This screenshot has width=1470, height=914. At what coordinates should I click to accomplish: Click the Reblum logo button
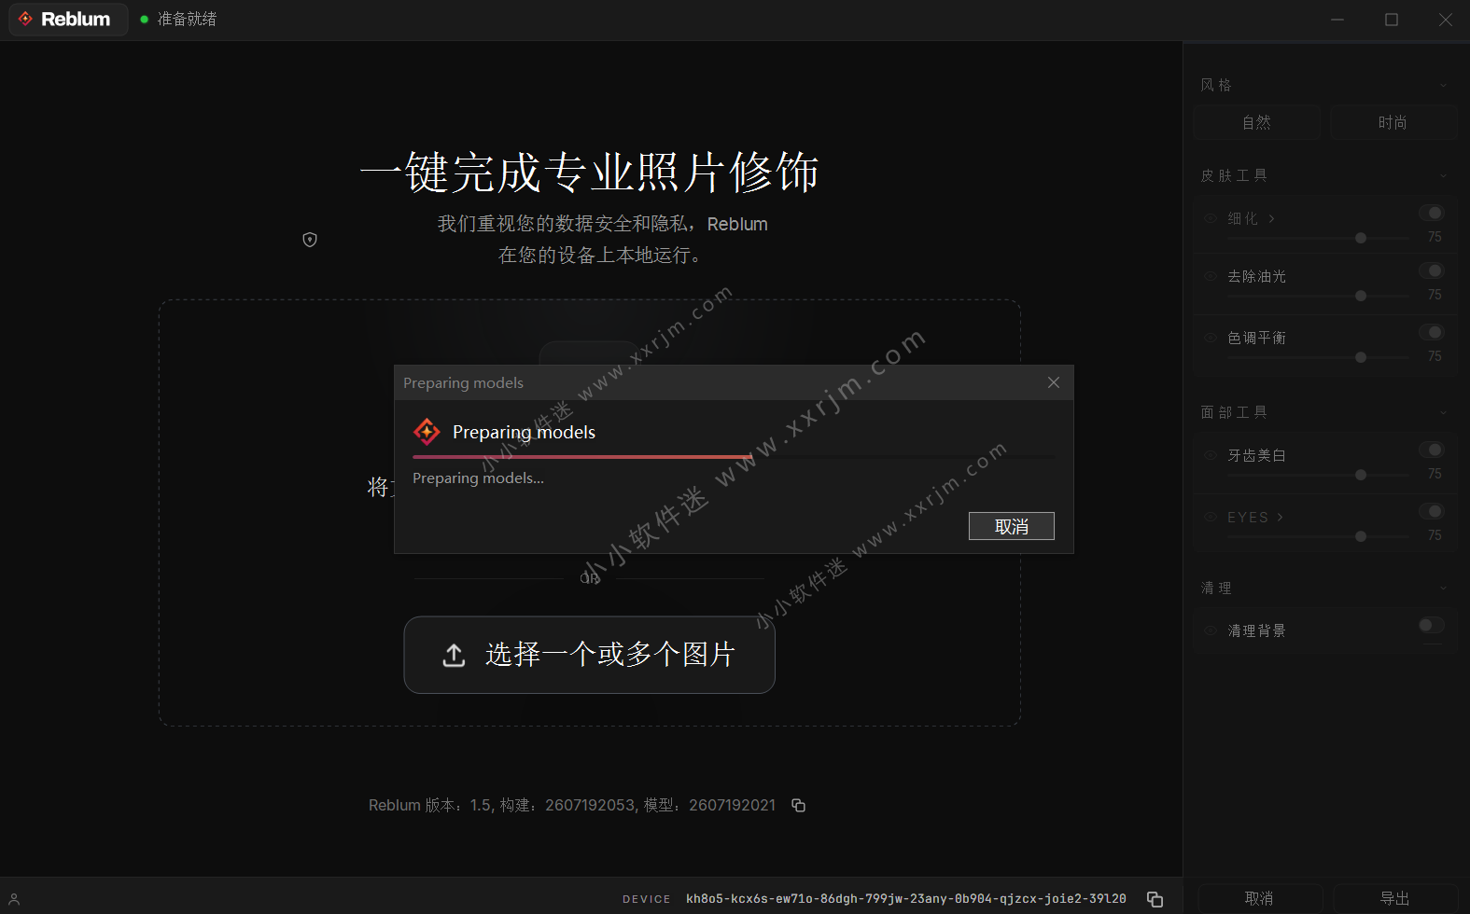[68, 19]
